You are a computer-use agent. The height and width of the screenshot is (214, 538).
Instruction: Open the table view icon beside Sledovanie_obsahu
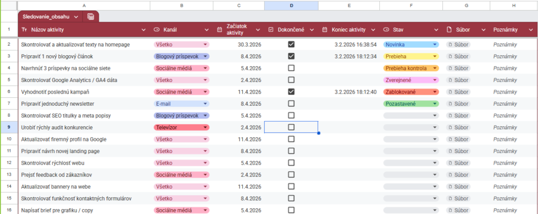[90, 16]
